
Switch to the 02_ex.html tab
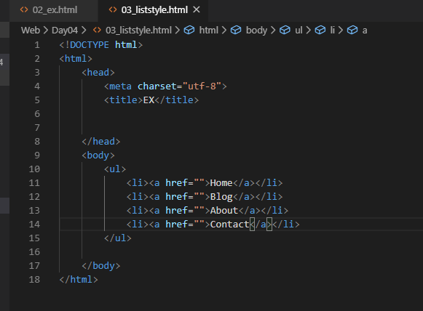[55, 10]
